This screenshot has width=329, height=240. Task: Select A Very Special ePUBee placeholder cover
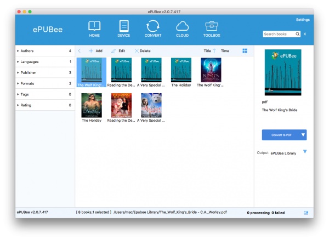pyautogui.click(x=151, y=70)
